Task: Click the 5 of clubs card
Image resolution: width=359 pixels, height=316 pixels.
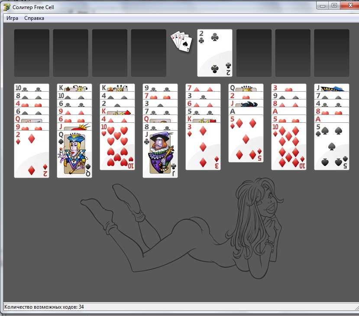Action: coord(203,111)
